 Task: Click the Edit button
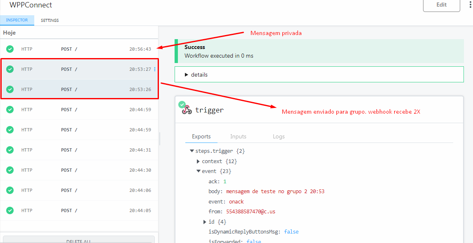tap(441, 5)
